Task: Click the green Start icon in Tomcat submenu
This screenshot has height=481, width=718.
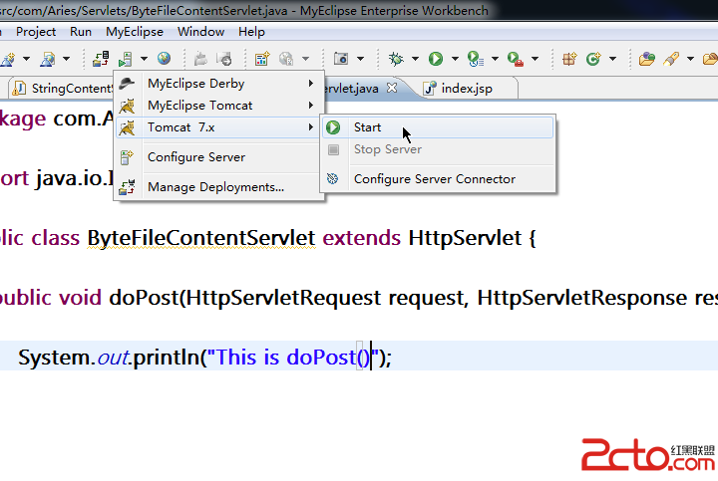Action: [x=333, y=127]
